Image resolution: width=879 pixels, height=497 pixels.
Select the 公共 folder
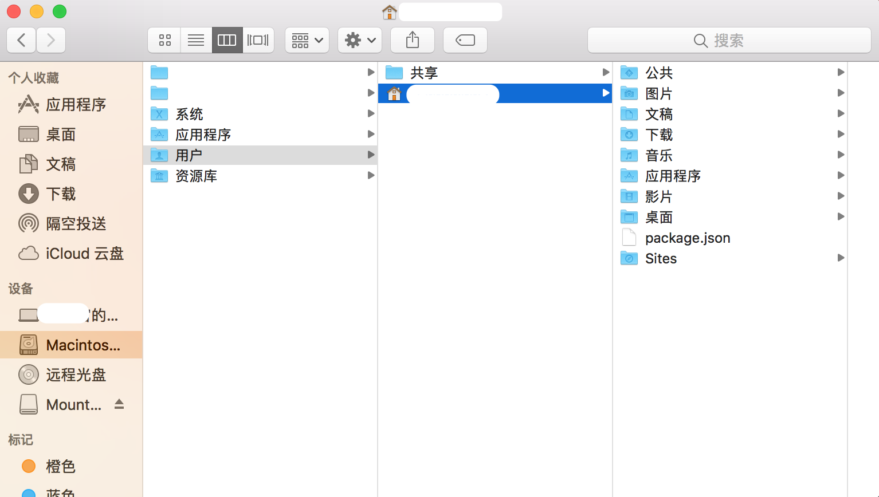730,73
